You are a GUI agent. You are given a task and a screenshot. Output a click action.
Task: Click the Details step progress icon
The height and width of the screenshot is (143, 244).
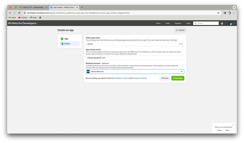point(62,44)
